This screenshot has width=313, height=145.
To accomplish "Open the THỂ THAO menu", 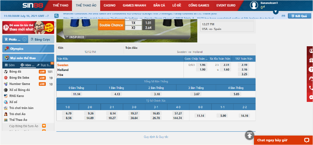I will (x=61, y=5).
